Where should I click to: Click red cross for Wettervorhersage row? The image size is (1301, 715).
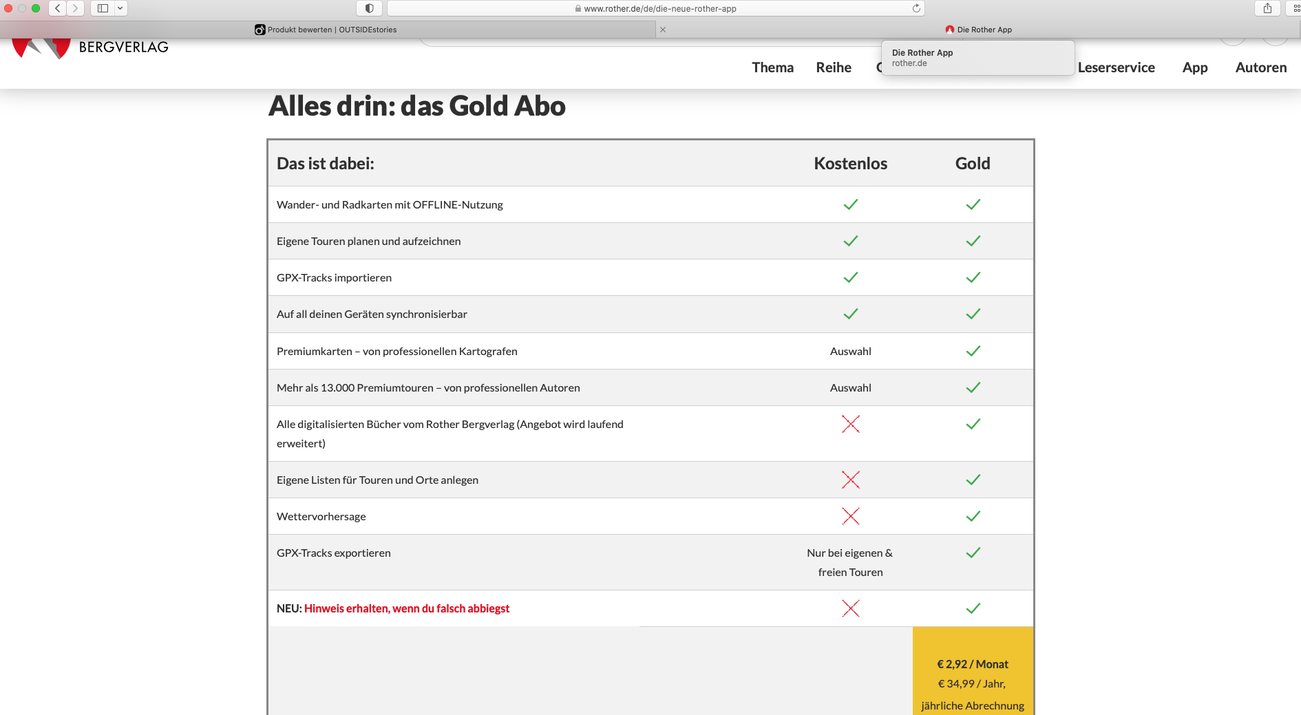(x=851, y=516)
